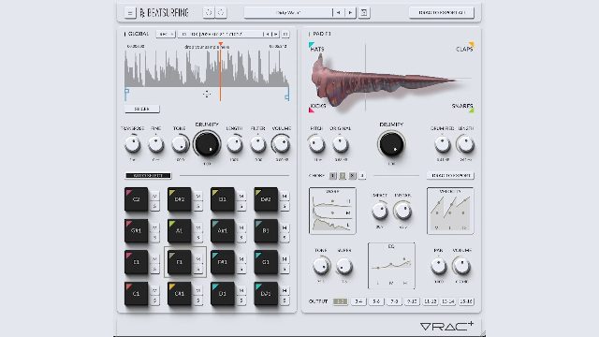Trigger the G1 pad
The height and width of the screenshot is (337, 599).
(266, 262)
